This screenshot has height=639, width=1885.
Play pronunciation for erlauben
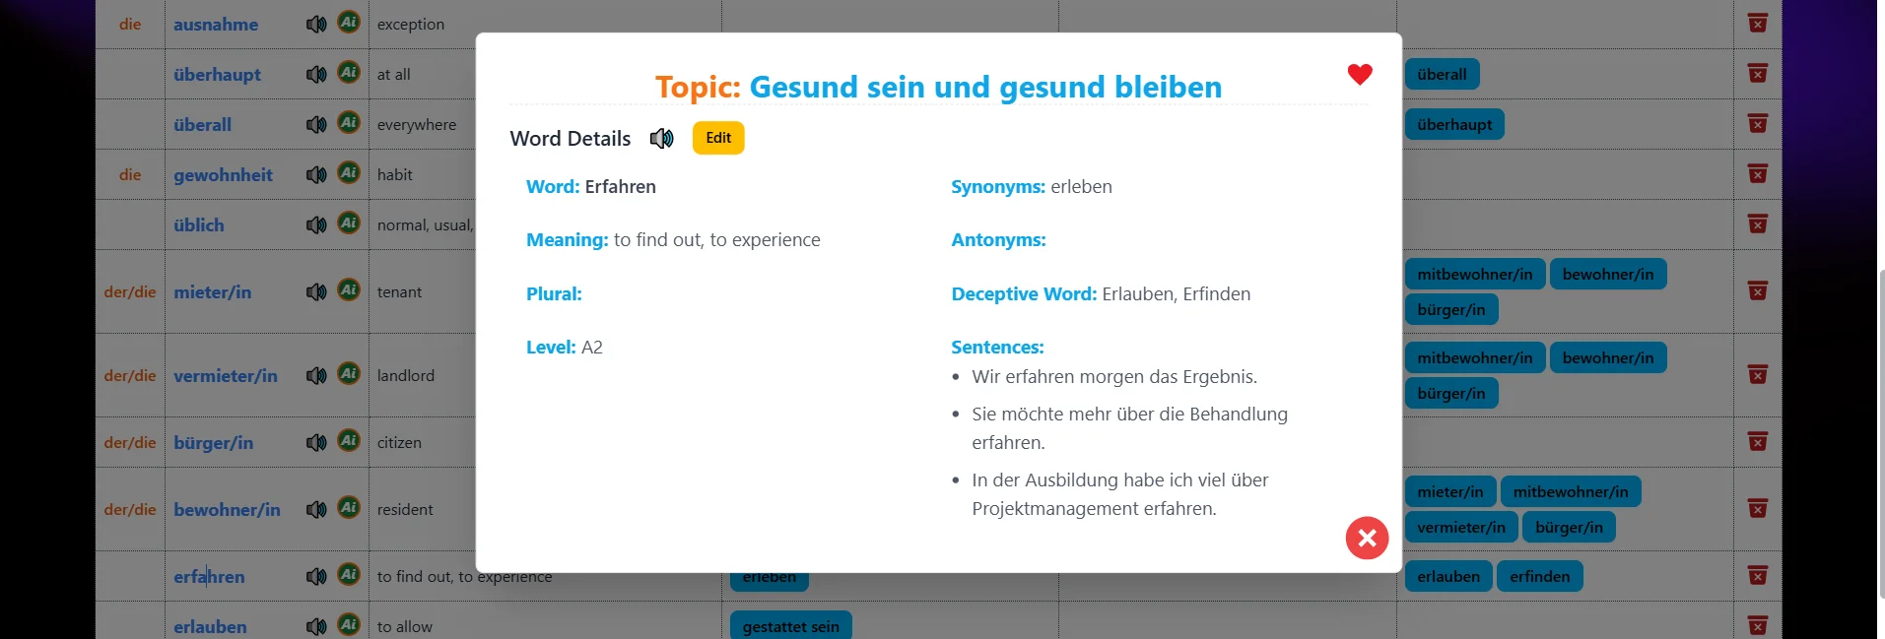[x=315, y=626]
